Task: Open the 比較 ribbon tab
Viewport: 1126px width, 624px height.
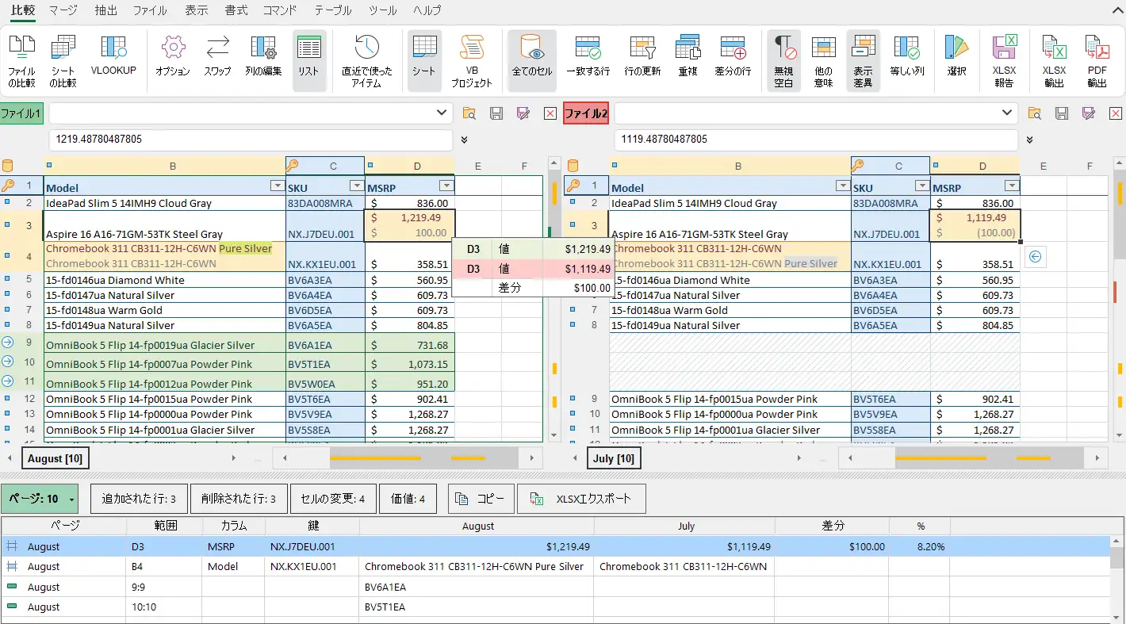Action: 23,11
